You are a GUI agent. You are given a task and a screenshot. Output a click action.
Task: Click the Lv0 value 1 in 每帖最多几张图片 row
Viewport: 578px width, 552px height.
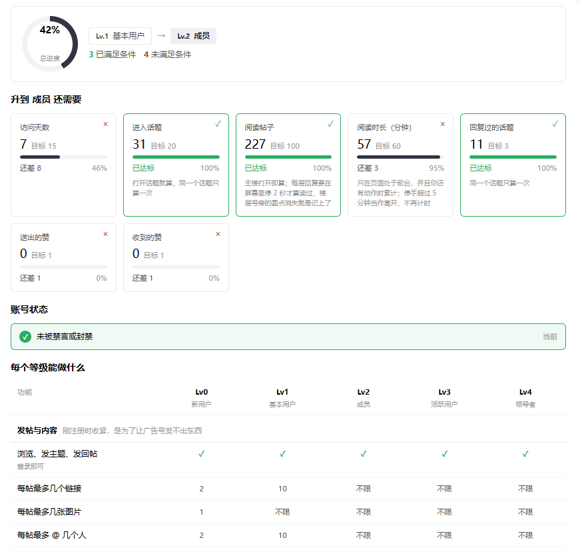coord(201,512)
